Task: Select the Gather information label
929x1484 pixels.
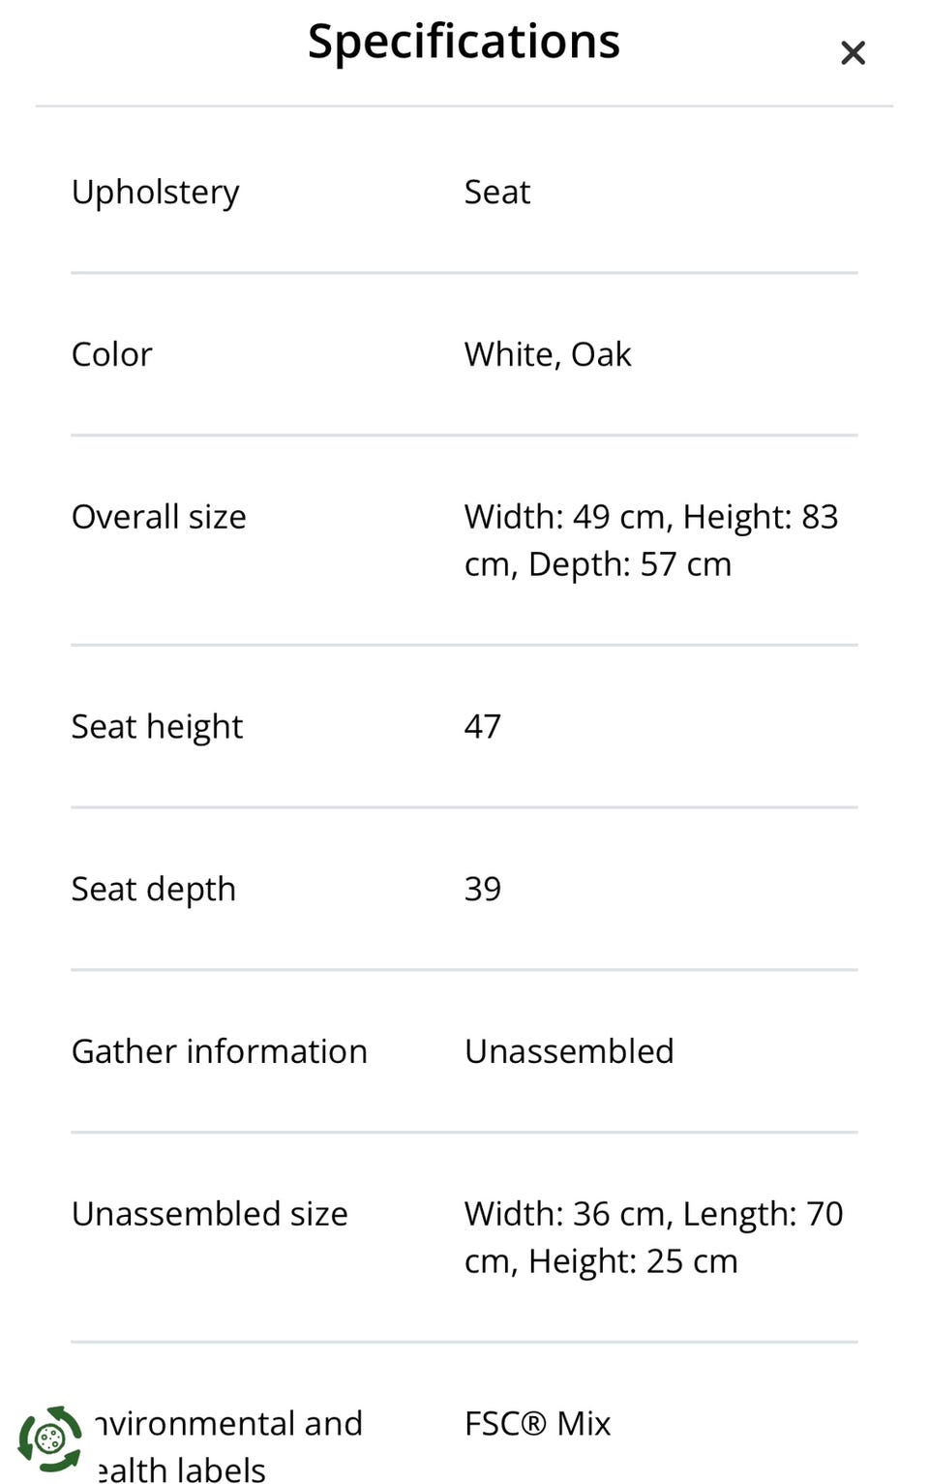Action: coord(220,1051)
